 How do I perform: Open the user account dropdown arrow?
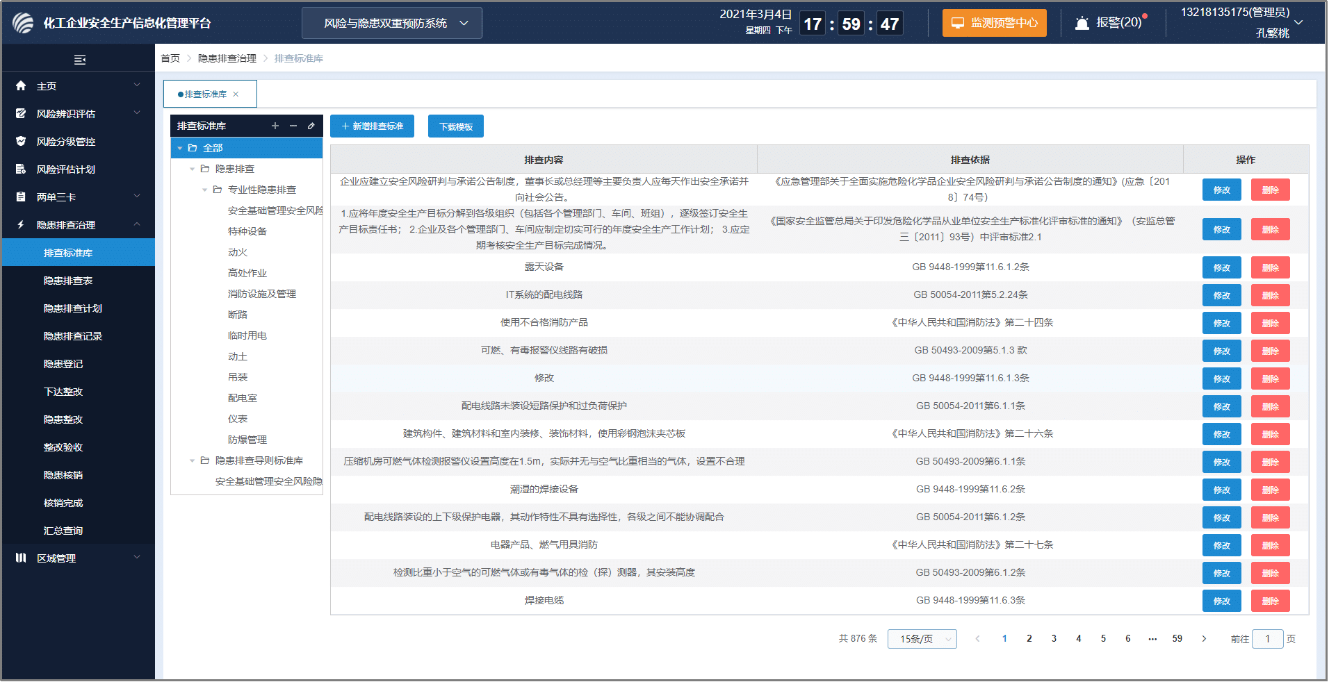pos(1298,22)
